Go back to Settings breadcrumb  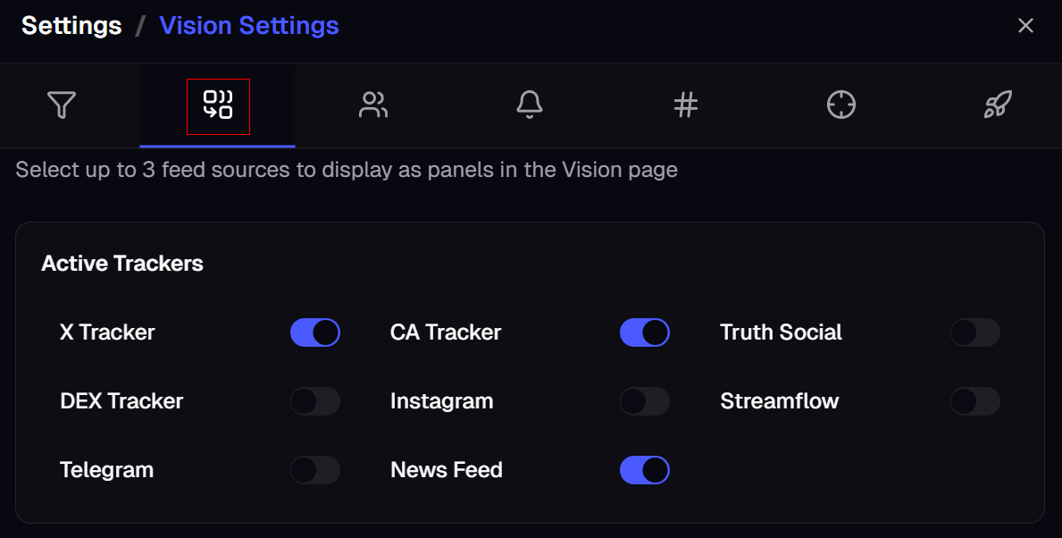(71, 26)
